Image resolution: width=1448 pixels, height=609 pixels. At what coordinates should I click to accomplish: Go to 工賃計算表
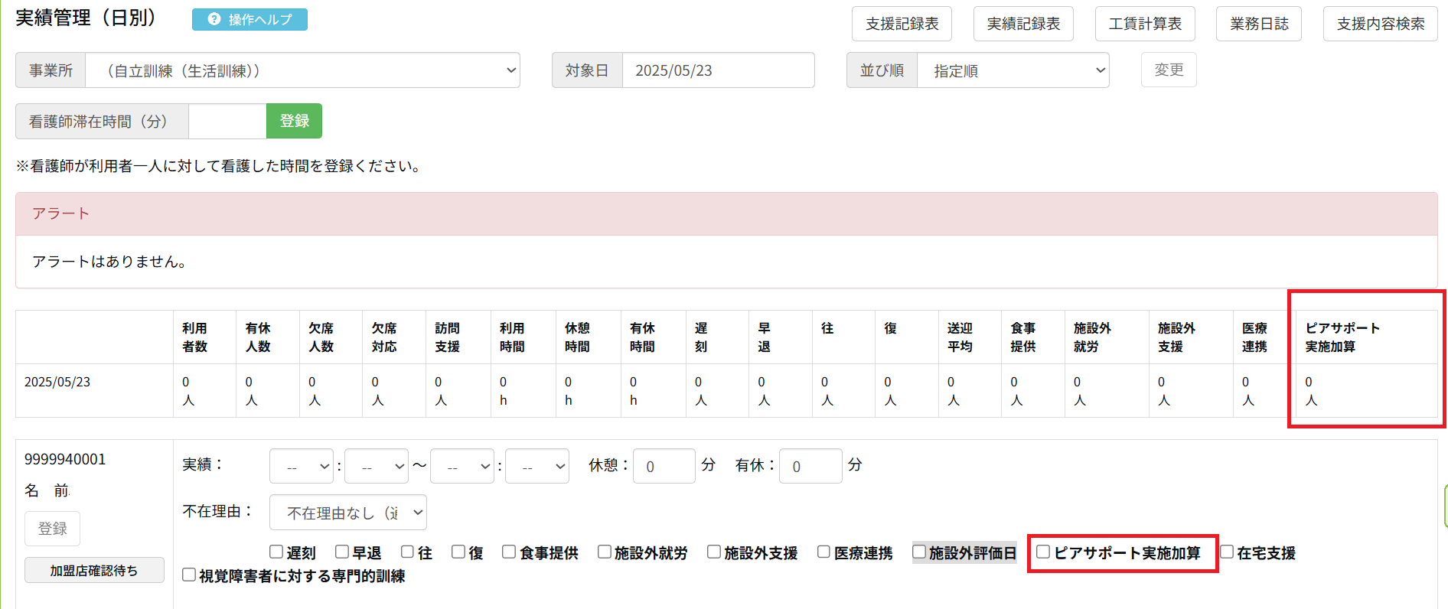tap(1145, 24)
